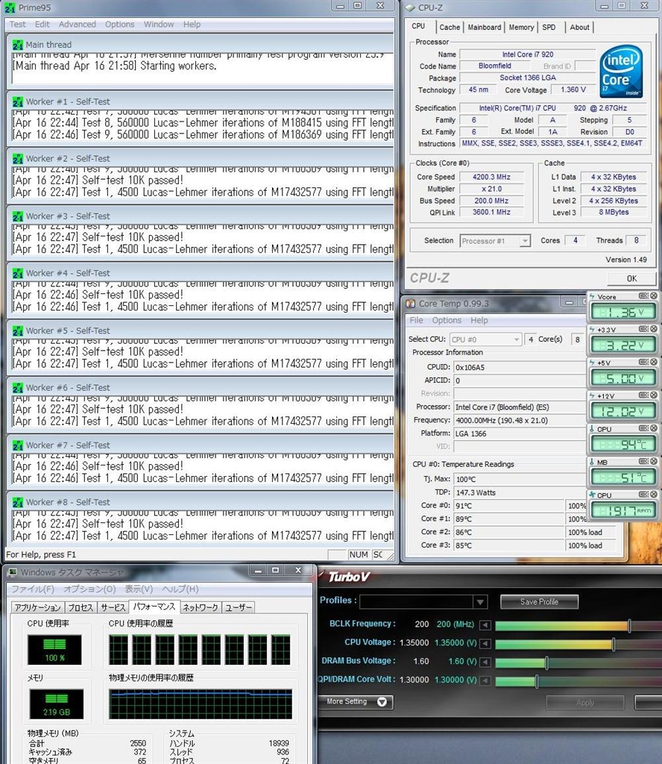Click the Prime95 icon of Worker #6 window

[18, 388]
